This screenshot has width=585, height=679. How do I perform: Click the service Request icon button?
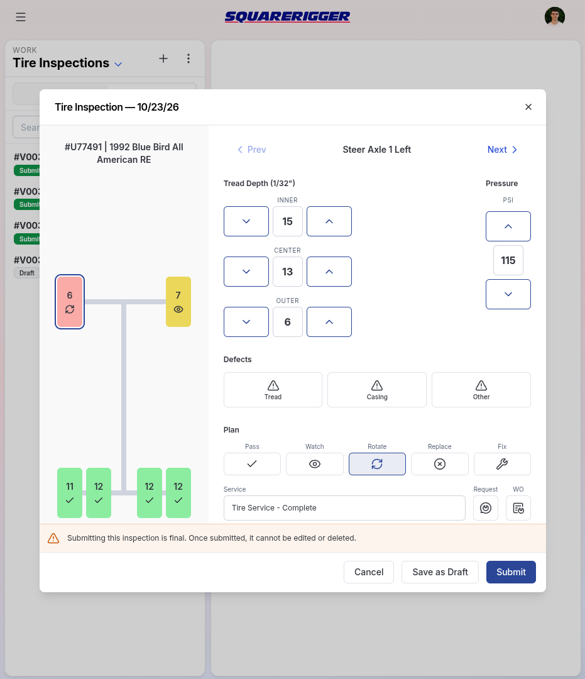pyautogui.click(x=486, y=508)
